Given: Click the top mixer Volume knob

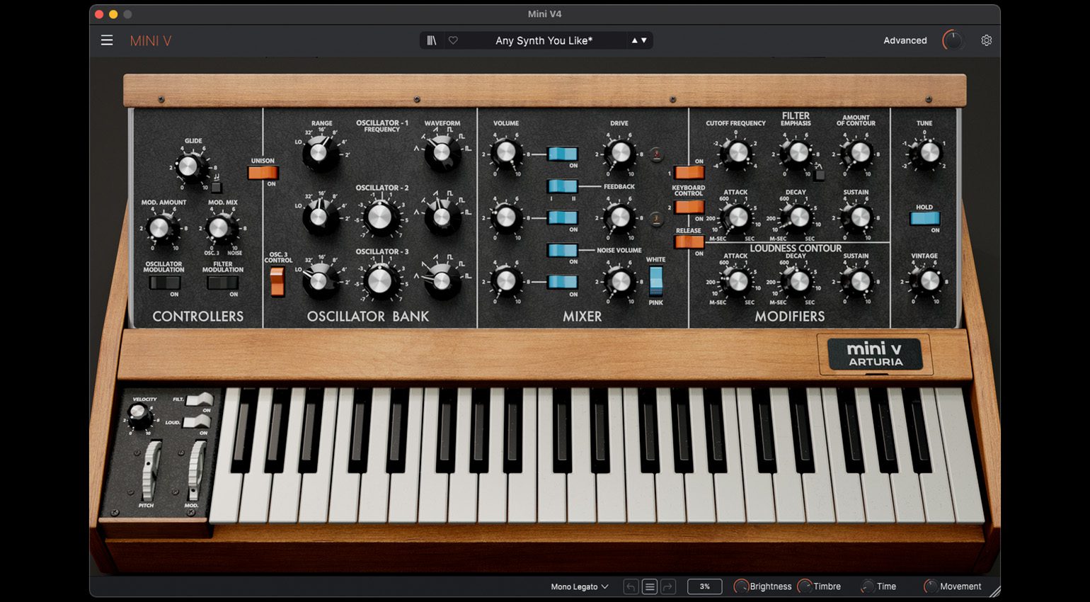Looking at the screenshot, I should [x=506, y=152].
